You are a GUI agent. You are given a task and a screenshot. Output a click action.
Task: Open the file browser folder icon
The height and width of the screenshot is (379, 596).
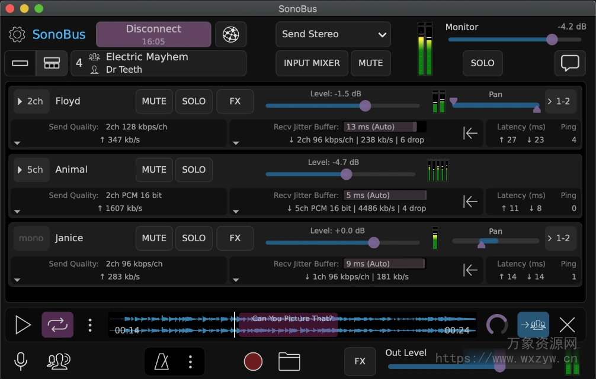[290, 361]
